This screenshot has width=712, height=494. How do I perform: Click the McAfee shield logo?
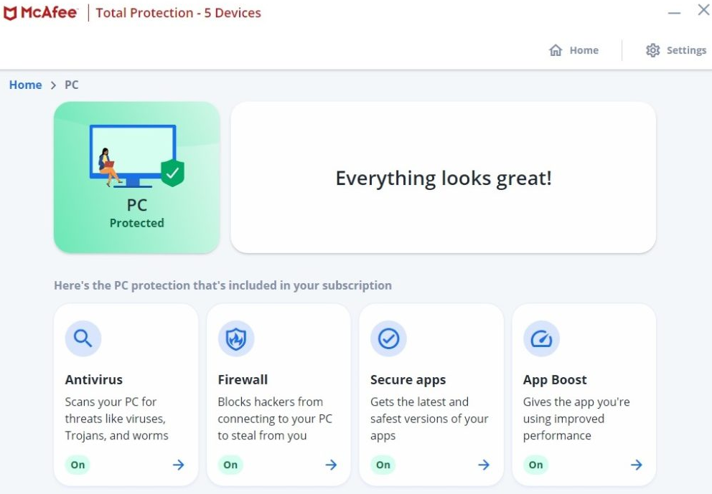pyautogui.click(x=10, y=13)
